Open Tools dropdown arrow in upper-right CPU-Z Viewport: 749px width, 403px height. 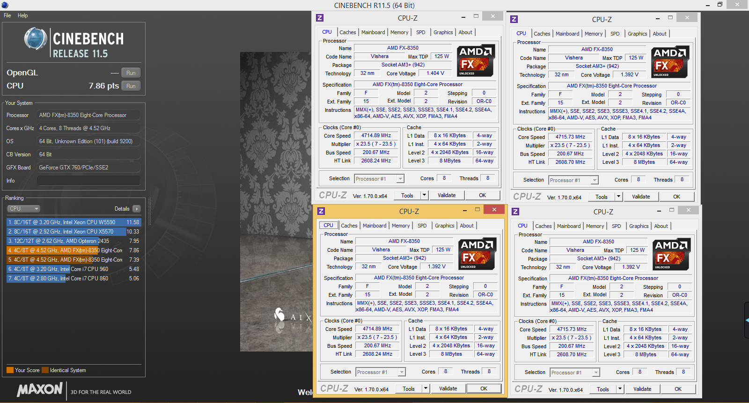click(618, 197)
